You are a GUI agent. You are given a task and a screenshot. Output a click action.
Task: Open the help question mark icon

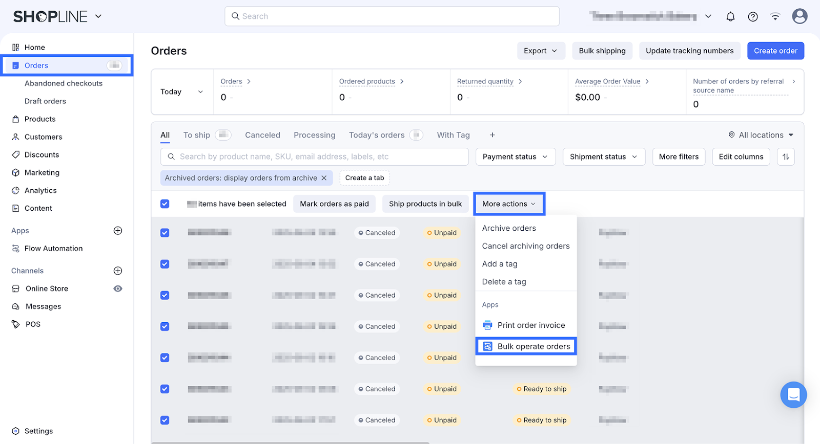(x=753, y=16)
